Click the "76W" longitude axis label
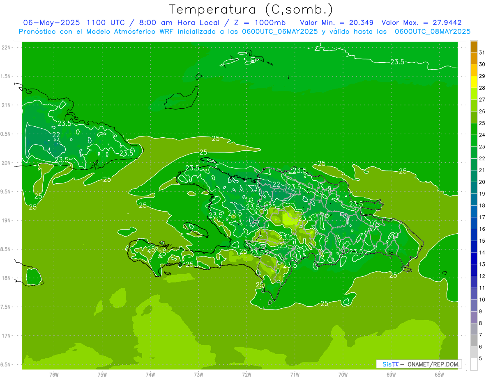This screenshot has height=380, width=493. (54, 375)
